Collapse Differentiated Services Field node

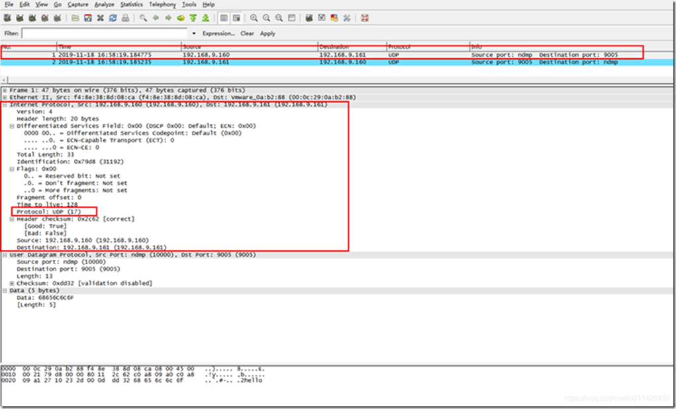(x=12, y=126)
